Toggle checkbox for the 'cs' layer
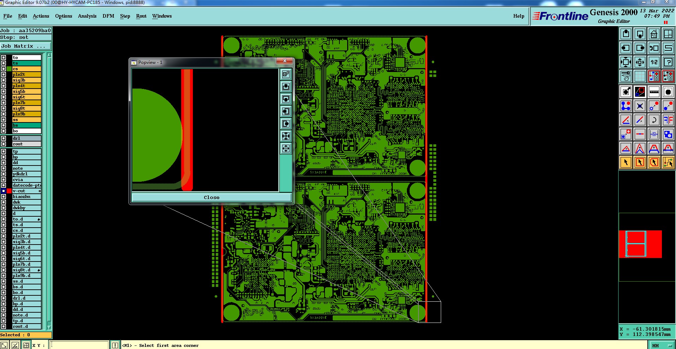The image size is (676, 349). (x=4, y=69)
